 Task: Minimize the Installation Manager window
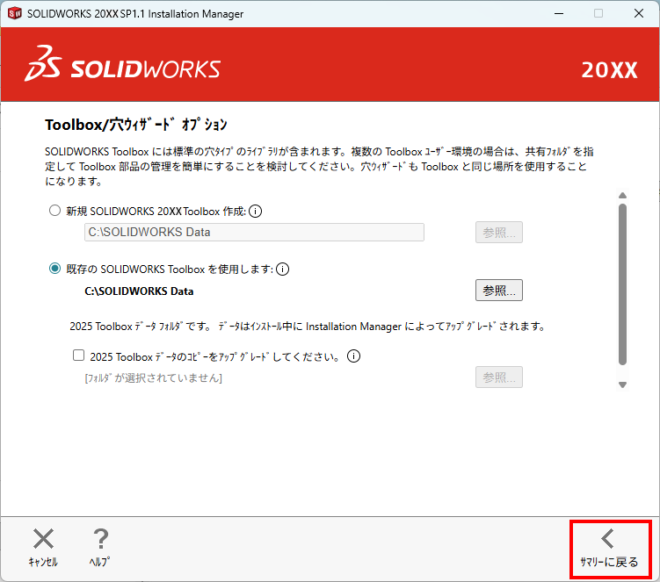pyautogui.click(x=559, y=13)
